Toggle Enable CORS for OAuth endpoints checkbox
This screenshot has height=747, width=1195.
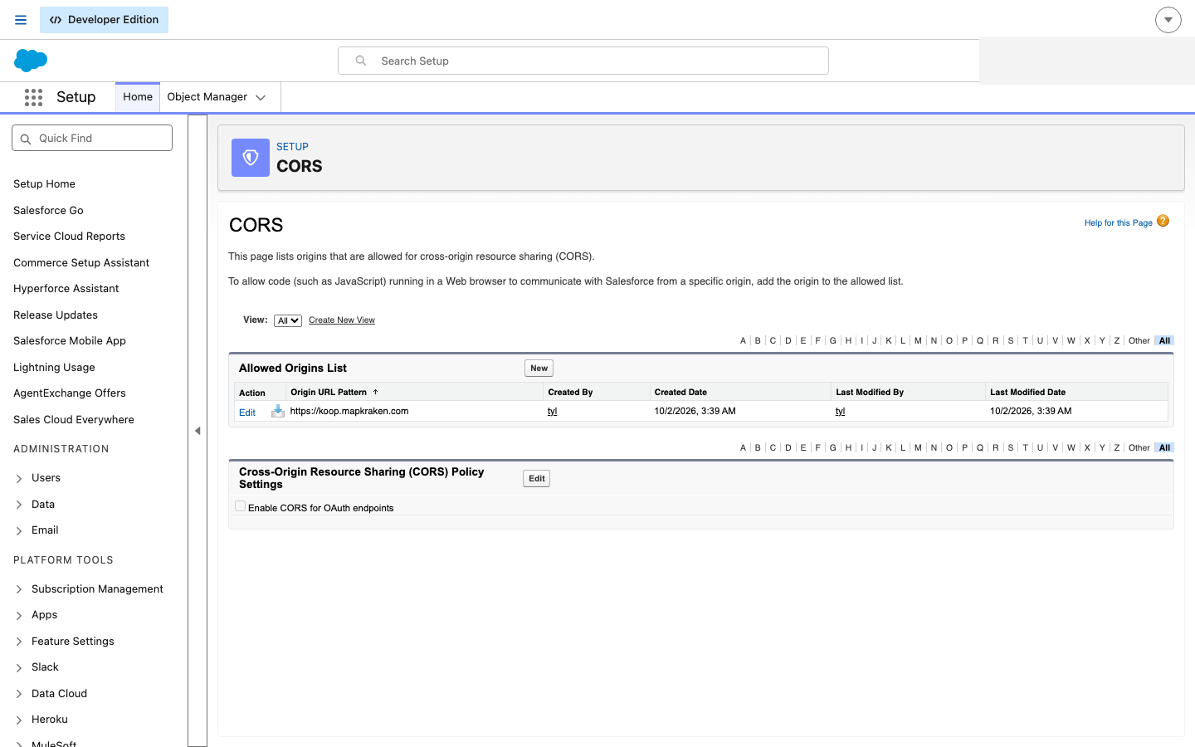(x=240, y=506)
